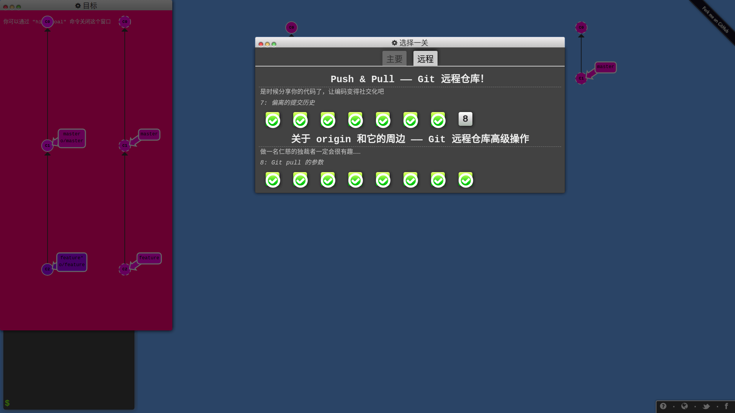Open level 5 in Push & Pull section

[x=383, y=119]
